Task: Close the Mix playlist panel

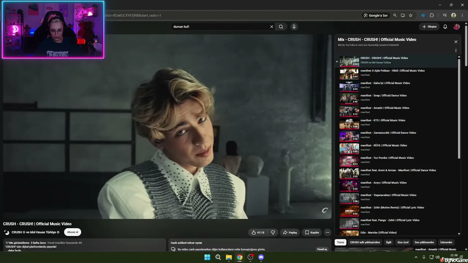Action: (x=456, y=42)
